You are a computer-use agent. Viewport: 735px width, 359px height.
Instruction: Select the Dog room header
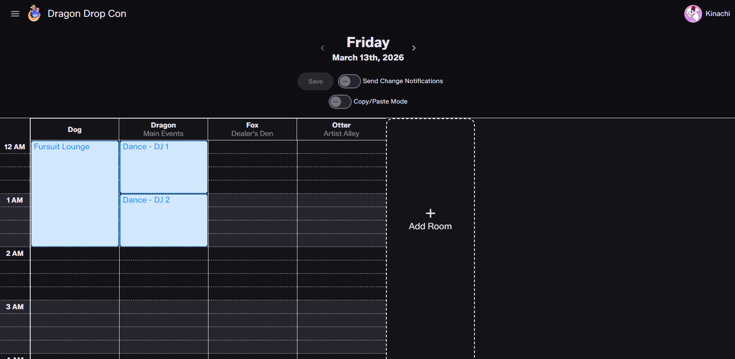coord(75,129)
